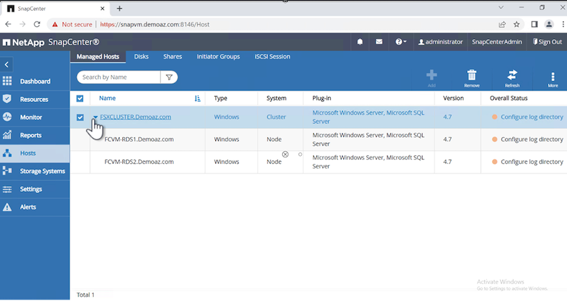567x301 pixels.
Task: Open the FSXCLUSTER.Demoaz.com host link
Action: 135,117
